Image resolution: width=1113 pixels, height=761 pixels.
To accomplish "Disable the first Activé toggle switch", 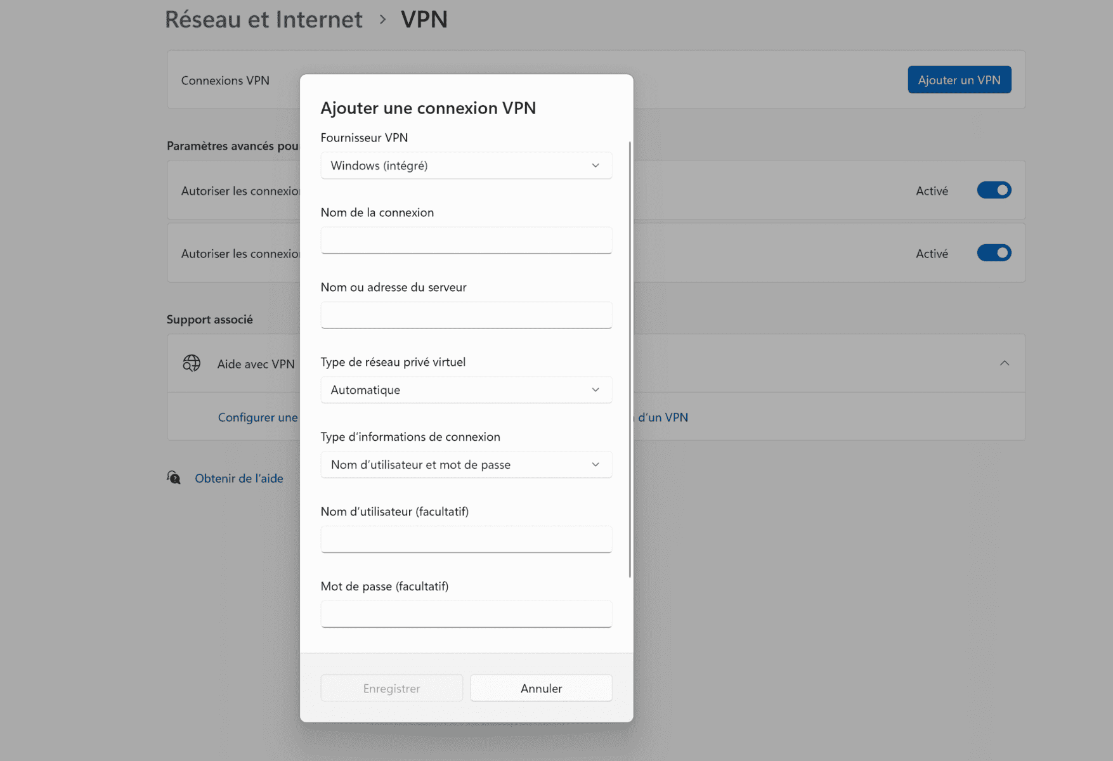I will pyautogui.click(x=994, y=190).
